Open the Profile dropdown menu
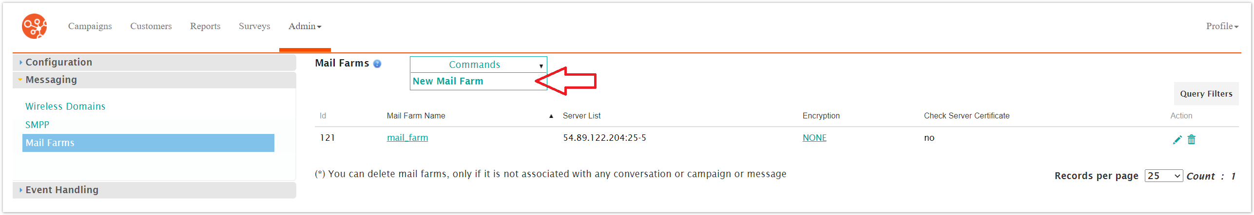Image resolution: width=1254 pixels, height=215 pixels. pos(1222,26)
